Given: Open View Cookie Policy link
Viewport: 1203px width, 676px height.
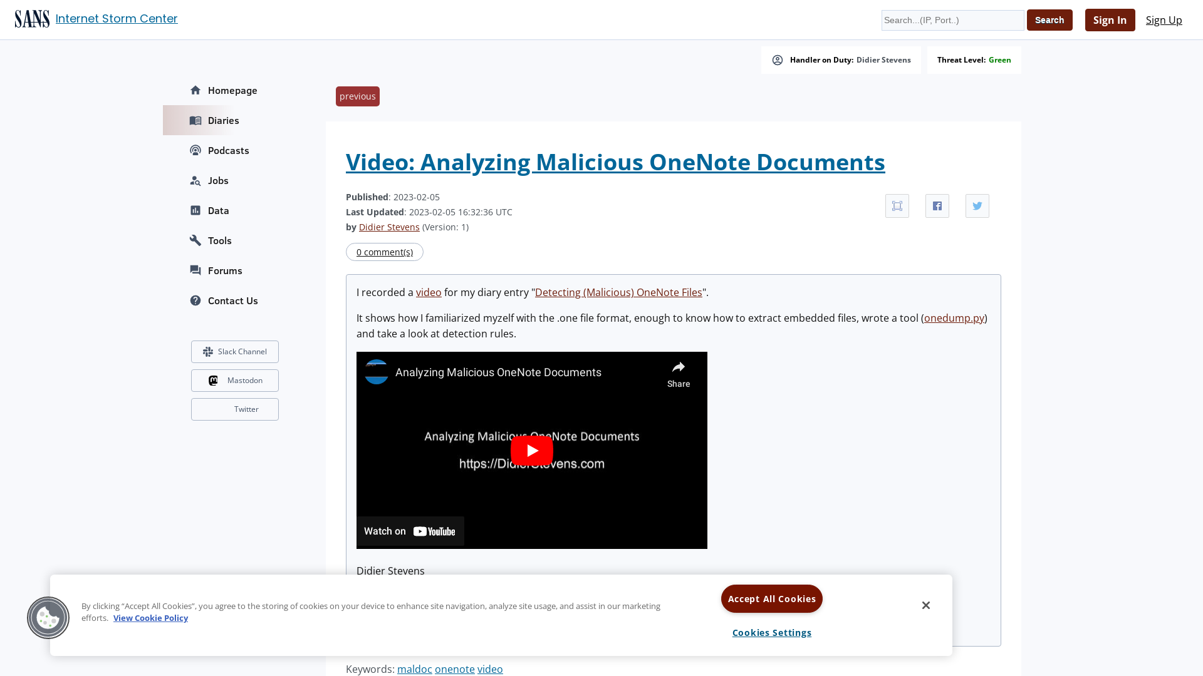Looking at the screenshot, I should (x=150, y=618).
